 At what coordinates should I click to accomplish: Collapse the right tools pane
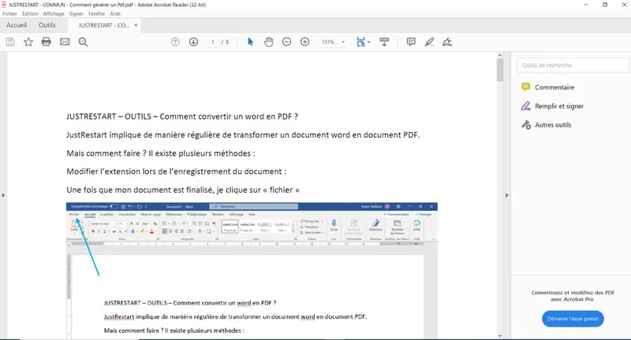(x=507, y=194)
